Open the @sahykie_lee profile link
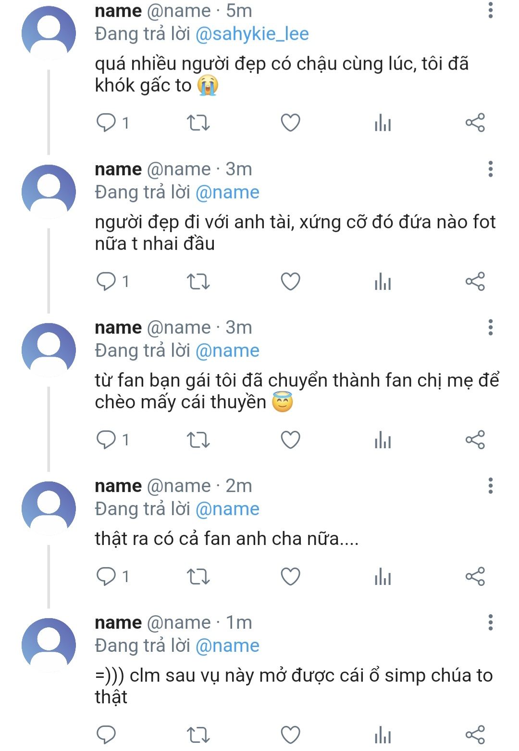This screenshot has width=519, height=751. (x=252, y=34)
